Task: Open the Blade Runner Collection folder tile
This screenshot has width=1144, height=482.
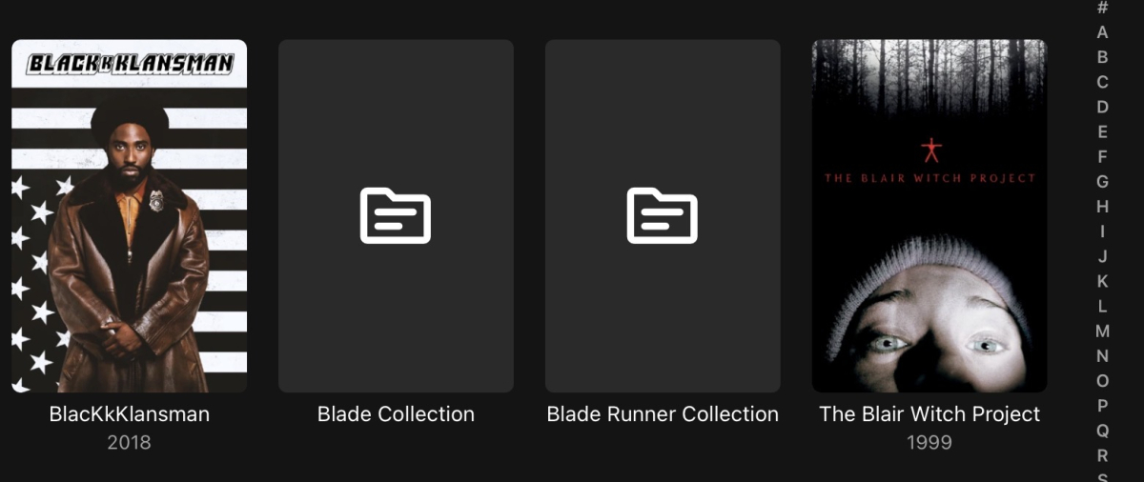Action: point(663,216)
